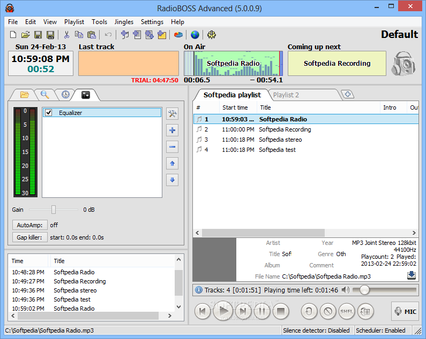Screen dimensions: 426x339
Task: Open the Jingles menu
Action: tap(124, 22)
